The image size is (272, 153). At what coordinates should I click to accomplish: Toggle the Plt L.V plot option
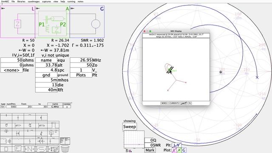176,145
